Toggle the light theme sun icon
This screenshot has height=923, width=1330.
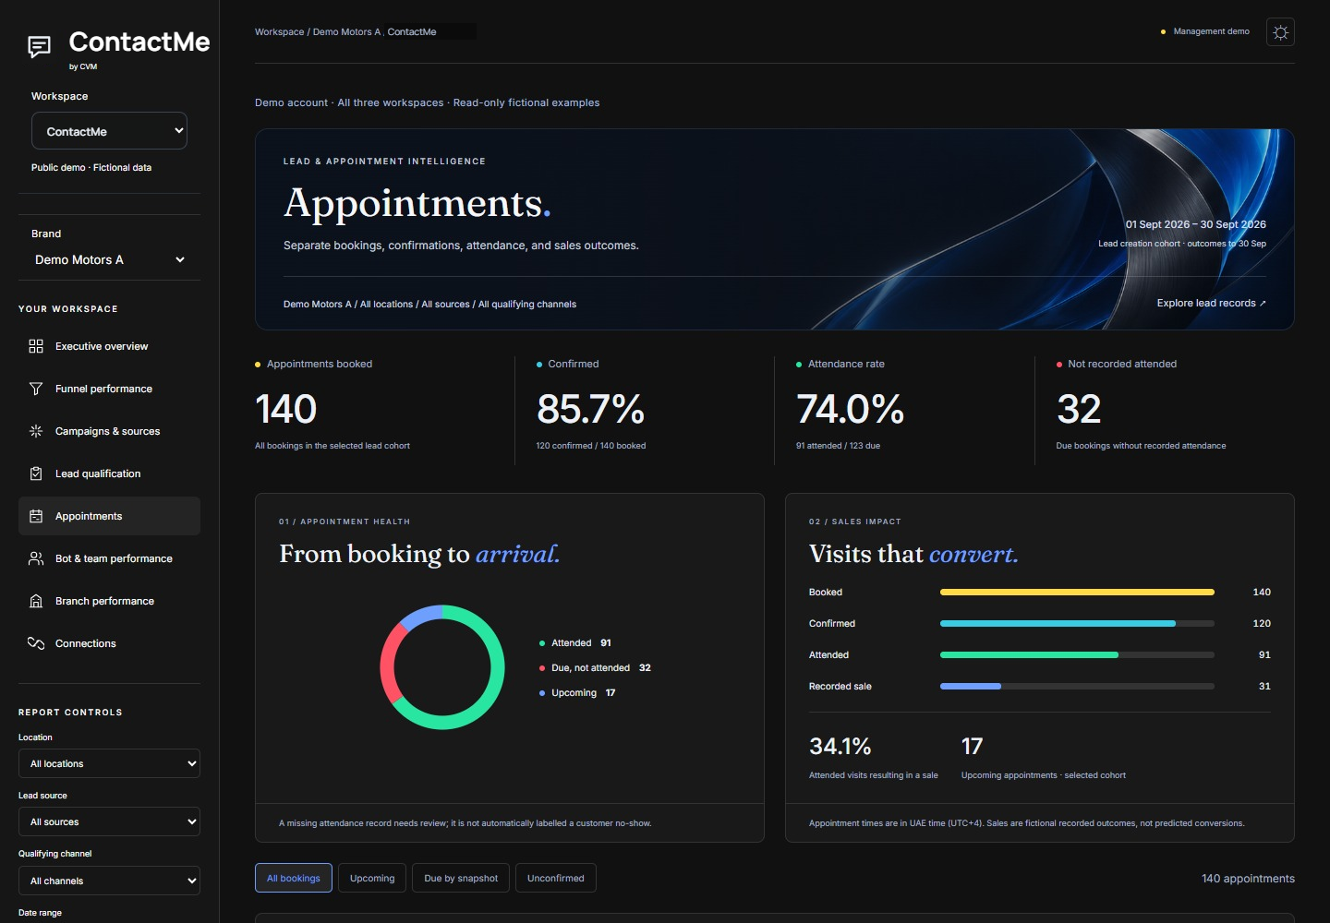(x=1280, y=32)
